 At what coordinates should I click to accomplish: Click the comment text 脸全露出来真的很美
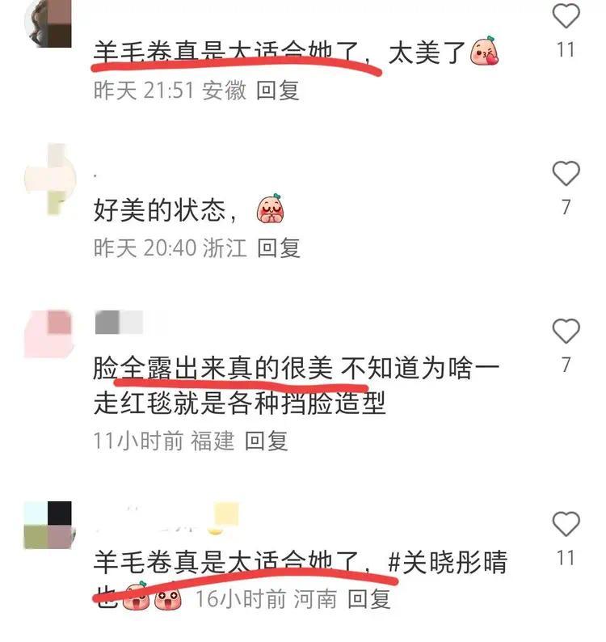pyautogui.click(x=213, y=368)
